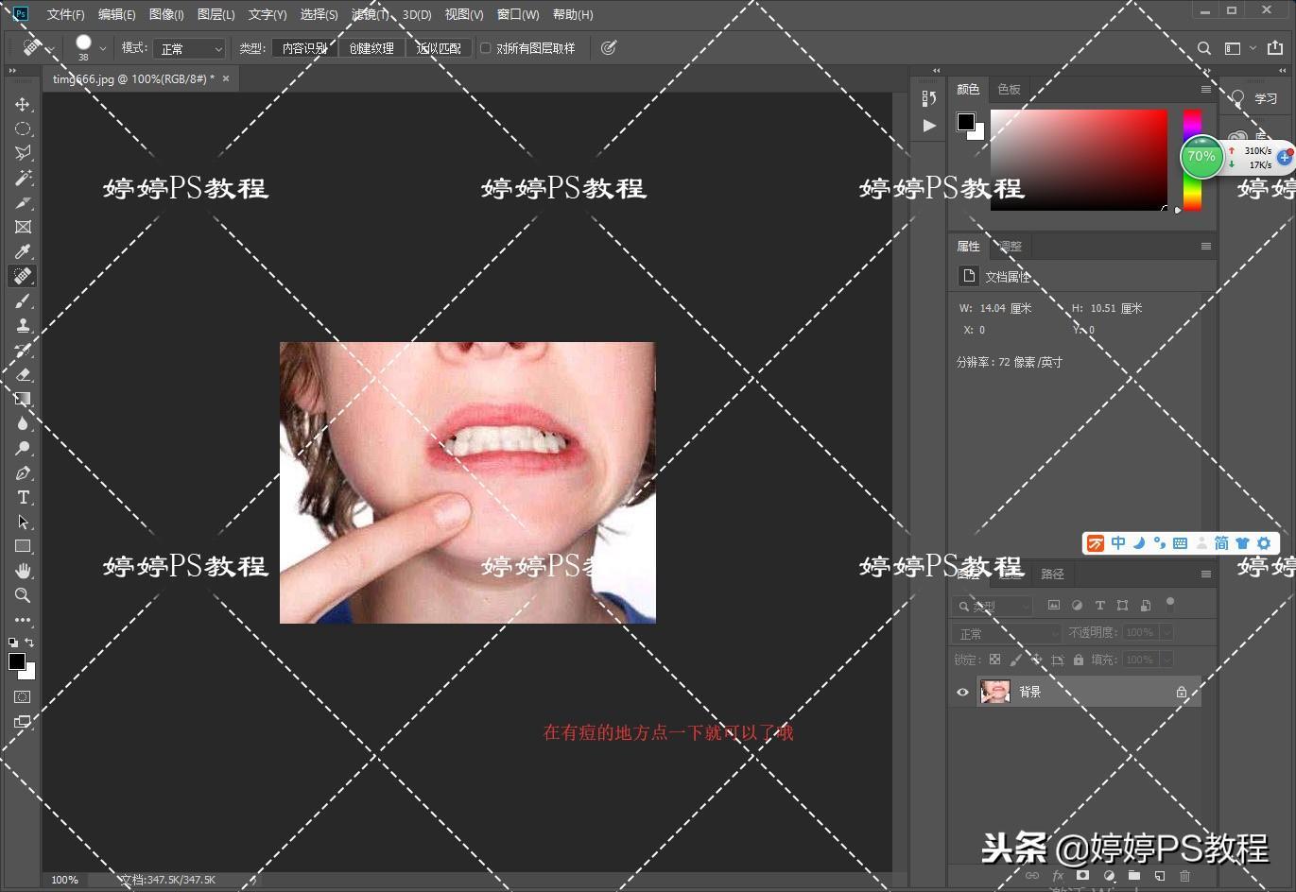Viewport: 1296px width, 892px height.
Task: Select the Polygonal Lasso tool
Action: point(23,153)
